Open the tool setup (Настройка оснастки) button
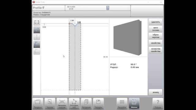Viewport: 196px width, 110px height. (62, 103)
